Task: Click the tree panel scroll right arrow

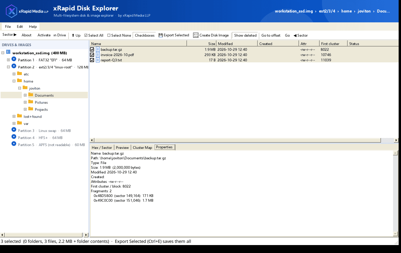Action: 86,235
